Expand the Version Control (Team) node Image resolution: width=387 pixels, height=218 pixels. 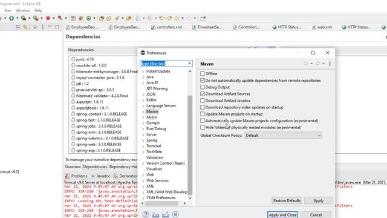[x=143, y=163]
